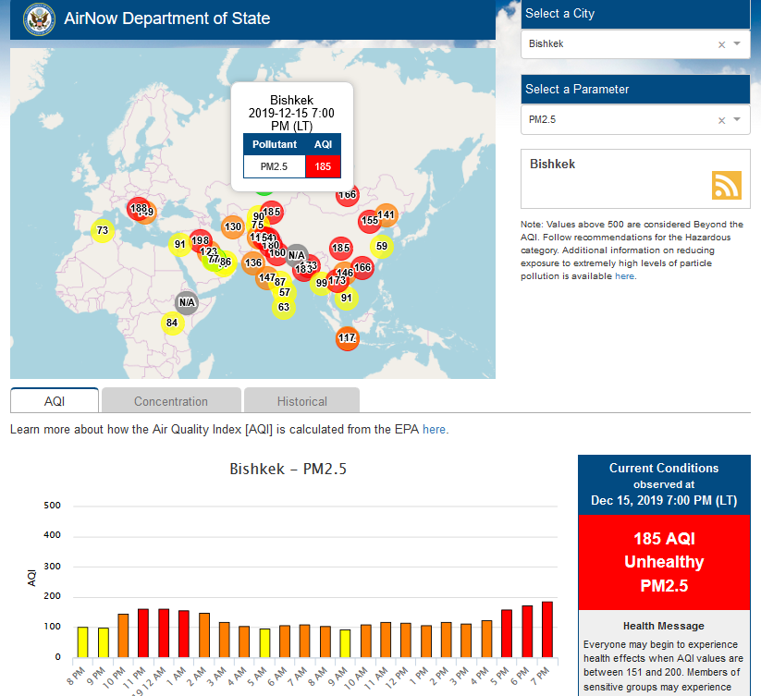The height and width of the screenshot is (696, 761).
Task: Clear the selected PM2.5 parameter
Action: (721, 120)
